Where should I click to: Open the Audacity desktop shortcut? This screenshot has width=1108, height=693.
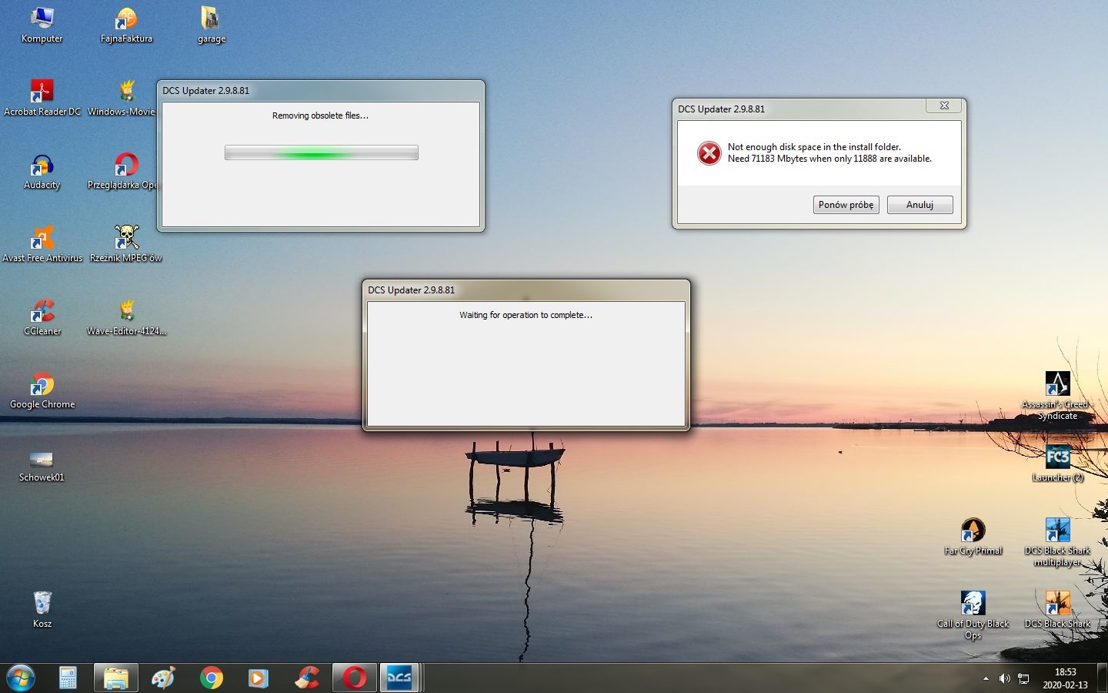[42, 166]
